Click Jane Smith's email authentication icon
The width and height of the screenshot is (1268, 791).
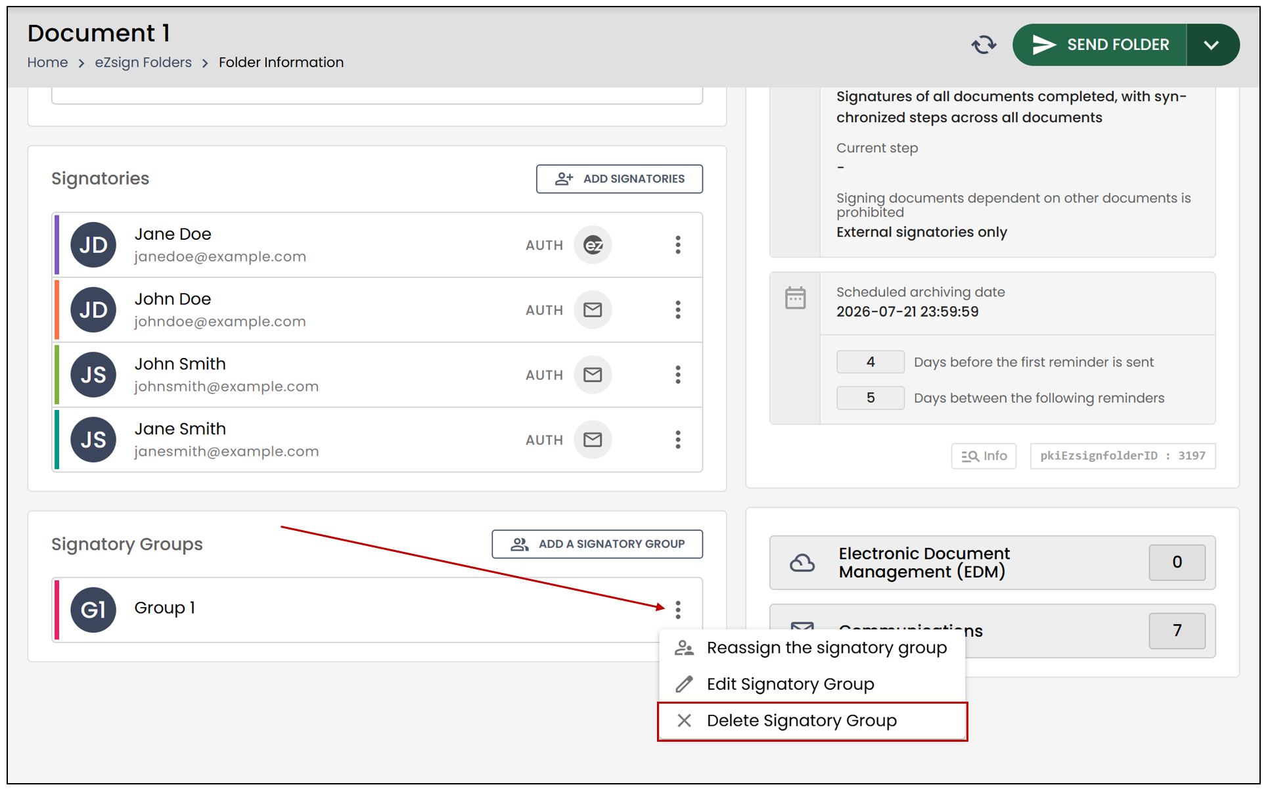[593, 440]
